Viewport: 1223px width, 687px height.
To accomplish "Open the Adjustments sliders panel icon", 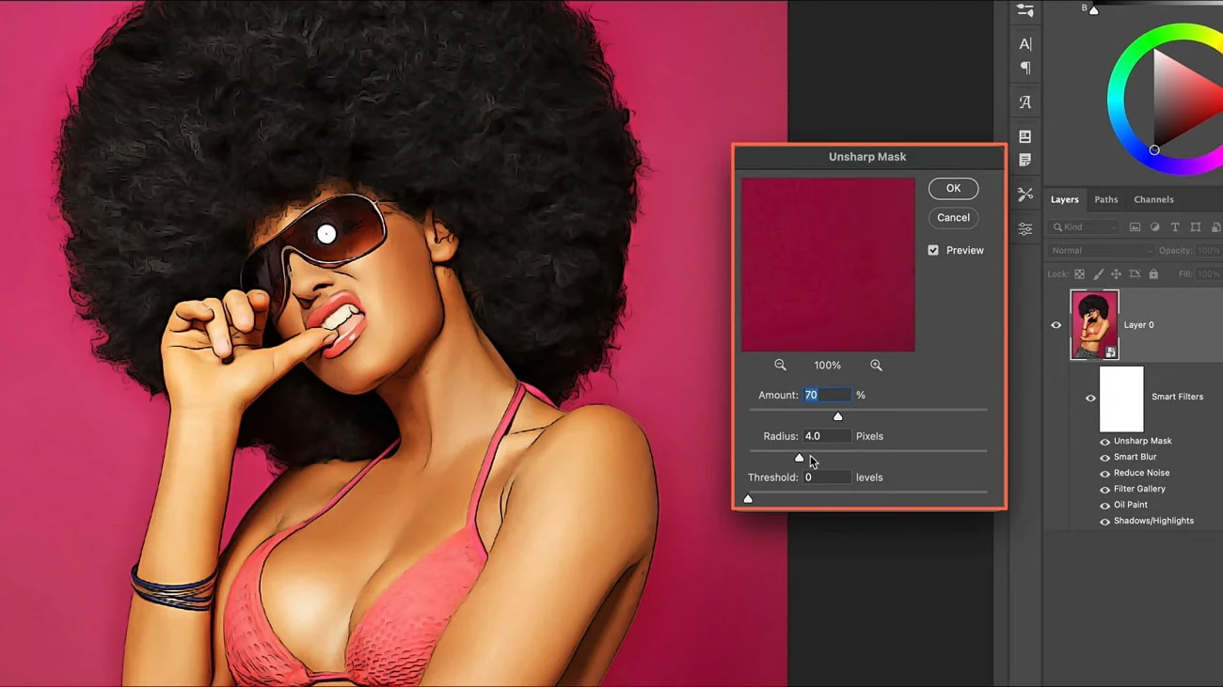I will 1025,228.
